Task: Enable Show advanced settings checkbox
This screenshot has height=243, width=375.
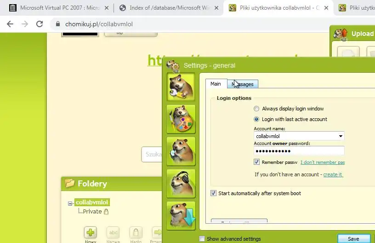Action: coord(202,239)
